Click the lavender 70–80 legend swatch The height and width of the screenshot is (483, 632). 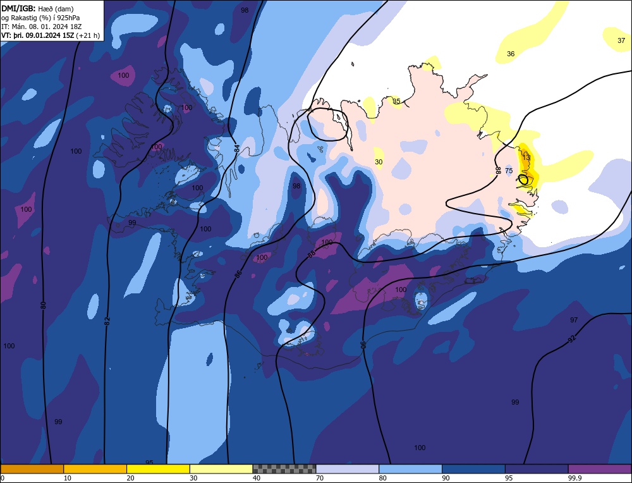pos(348,468)
